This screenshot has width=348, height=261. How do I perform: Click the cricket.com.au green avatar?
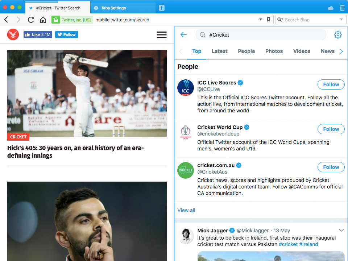[186, 170]
